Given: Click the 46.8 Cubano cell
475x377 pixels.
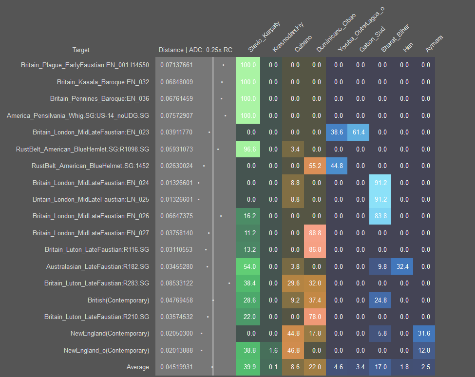Looking at the screenshot, I should point(293,351).
